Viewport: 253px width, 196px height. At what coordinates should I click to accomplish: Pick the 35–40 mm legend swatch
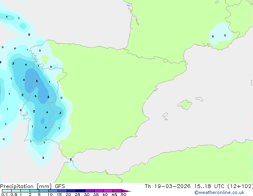[x=99, y=191]
